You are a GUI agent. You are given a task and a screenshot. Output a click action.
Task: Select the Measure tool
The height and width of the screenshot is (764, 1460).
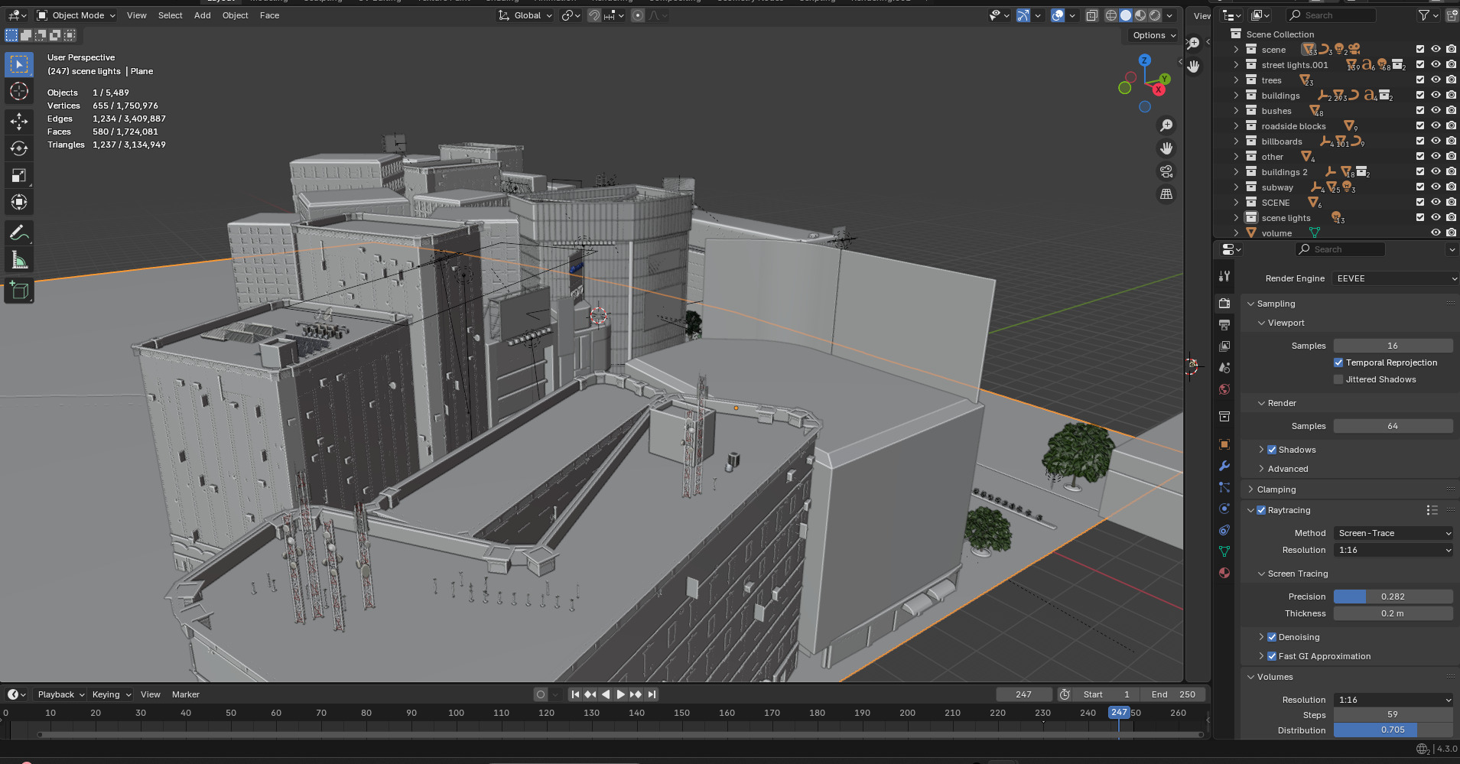coord(19,260)
